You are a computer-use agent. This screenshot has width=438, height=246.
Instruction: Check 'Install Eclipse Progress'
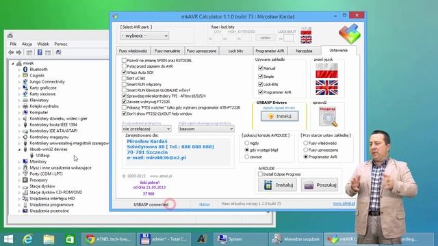(260, 174)
